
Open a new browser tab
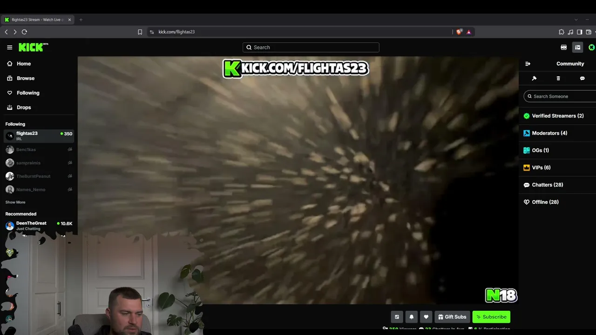coord(81,20)
